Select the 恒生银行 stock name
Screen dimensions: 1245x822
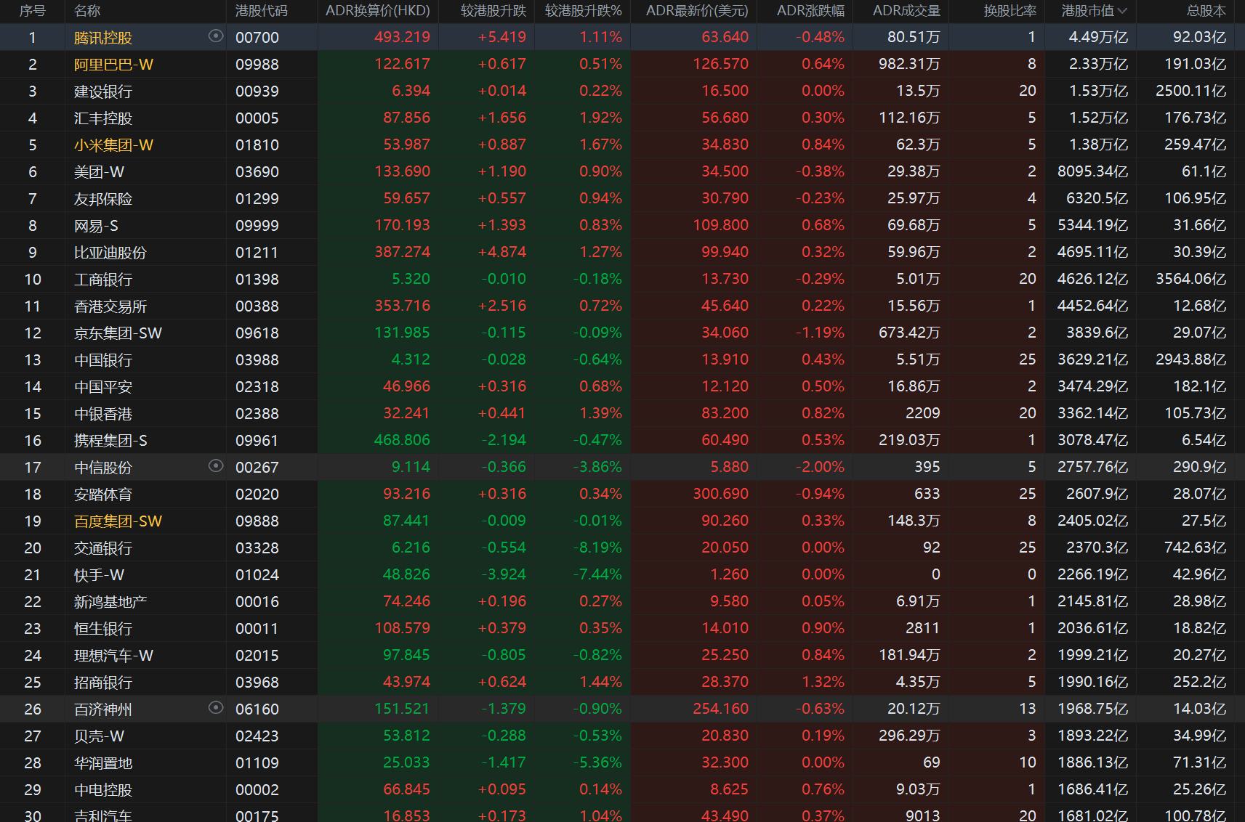pos(103,629)
